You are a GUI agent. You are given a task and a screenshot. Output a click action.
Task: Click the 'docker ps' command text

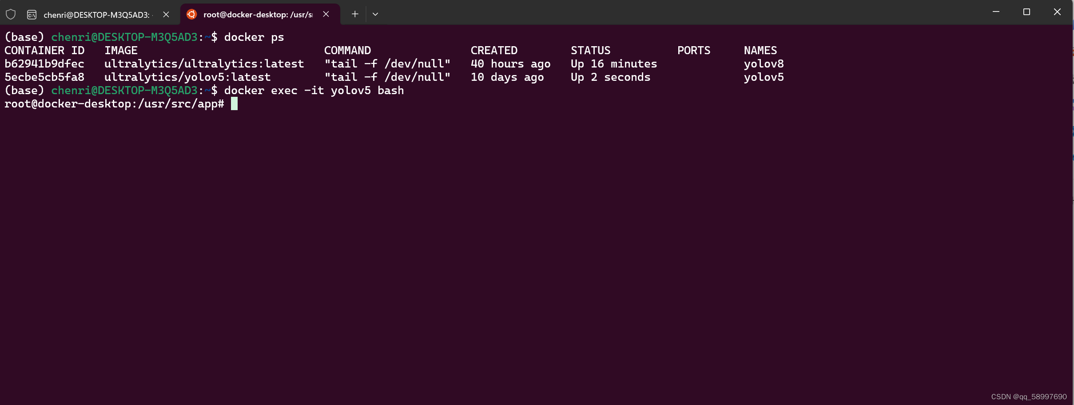254,37
